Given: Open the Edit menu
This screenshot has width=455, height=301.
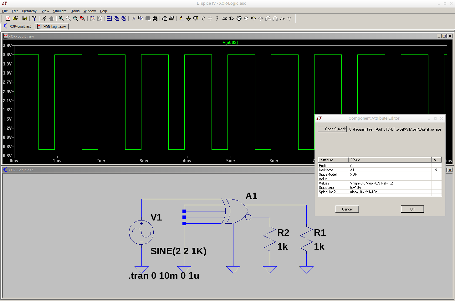Looking at the screenshot, I should 15,11.
